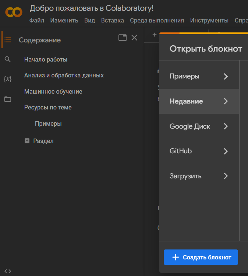Click the chevron next to Google Диск
248x276 pixels.
[226, 126]
